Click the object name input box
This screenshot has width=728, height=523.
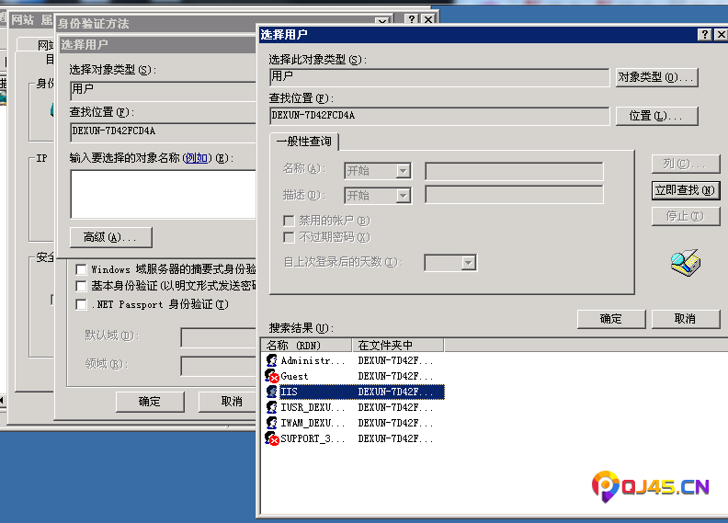pos(162,193)
